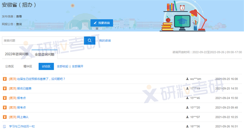
Task: Focus the 搜索问题 input field
Action: (x=43, y=40)
